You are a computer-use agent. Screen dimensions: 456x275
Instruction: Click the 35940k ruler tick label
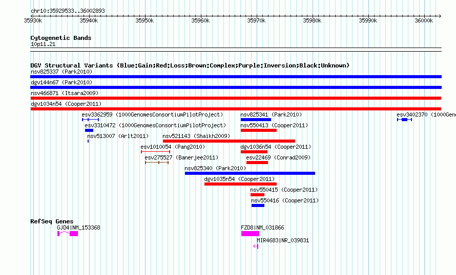(89, 20)
